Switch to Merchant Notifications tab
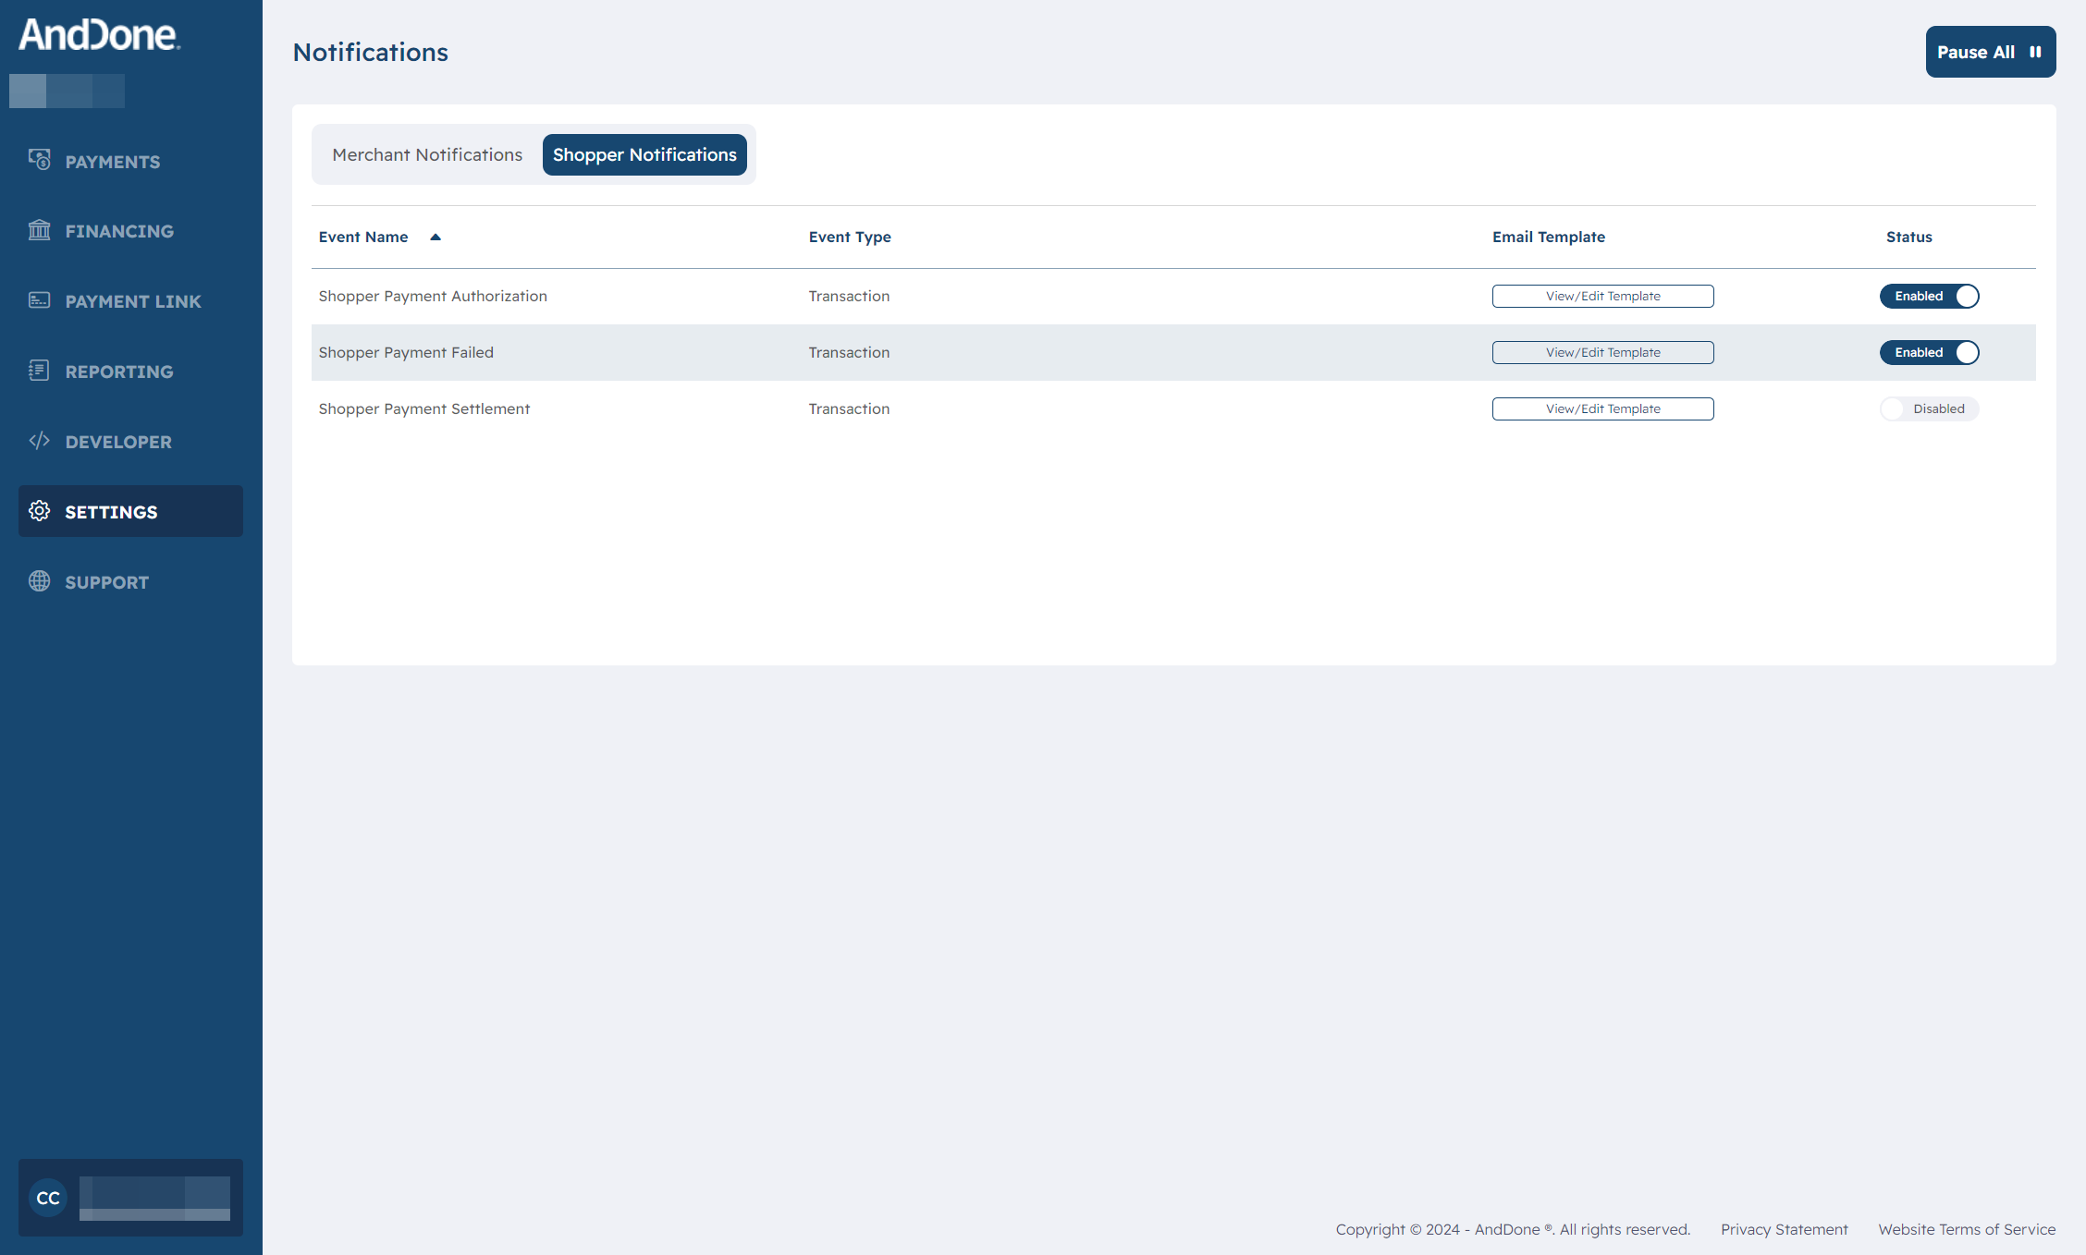Viewport: 2086px width, 1255px height. point(426,153)
